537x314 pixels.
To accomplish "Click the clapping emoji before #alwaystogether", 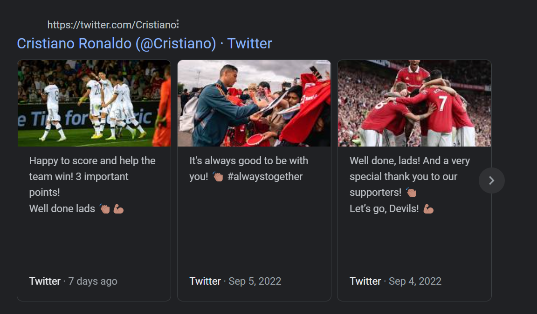I will click(x=218, y=177).
